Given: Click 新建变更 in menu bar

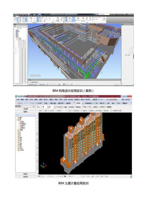Looking at the screenshot, I should [x=94, y=99].
